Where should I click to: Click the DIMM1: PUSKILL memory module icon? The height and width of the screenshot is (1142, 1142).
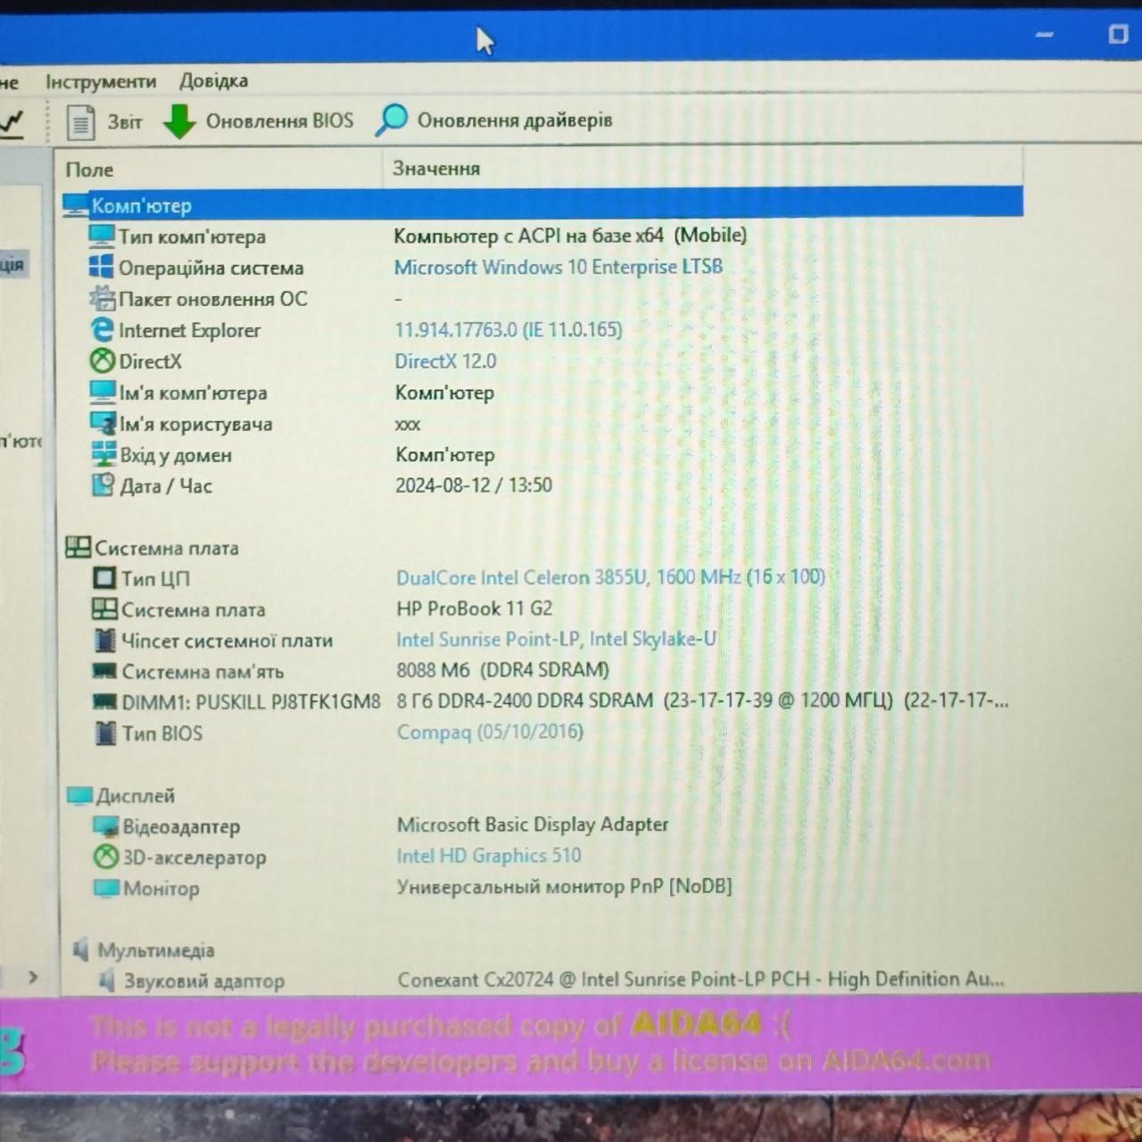106,702
